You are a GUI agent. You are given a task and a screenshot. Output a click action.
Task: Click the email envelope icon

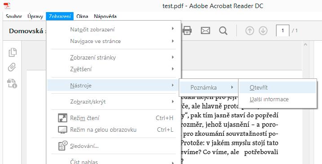205,31
